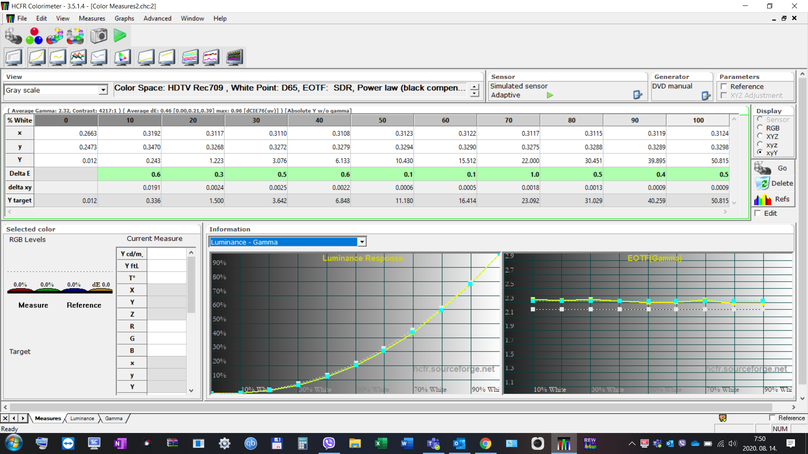The height and width of the screenshot is (454, 808).
Task: Click the primaries and secondaries measure icon
Action: coord(55,36)
